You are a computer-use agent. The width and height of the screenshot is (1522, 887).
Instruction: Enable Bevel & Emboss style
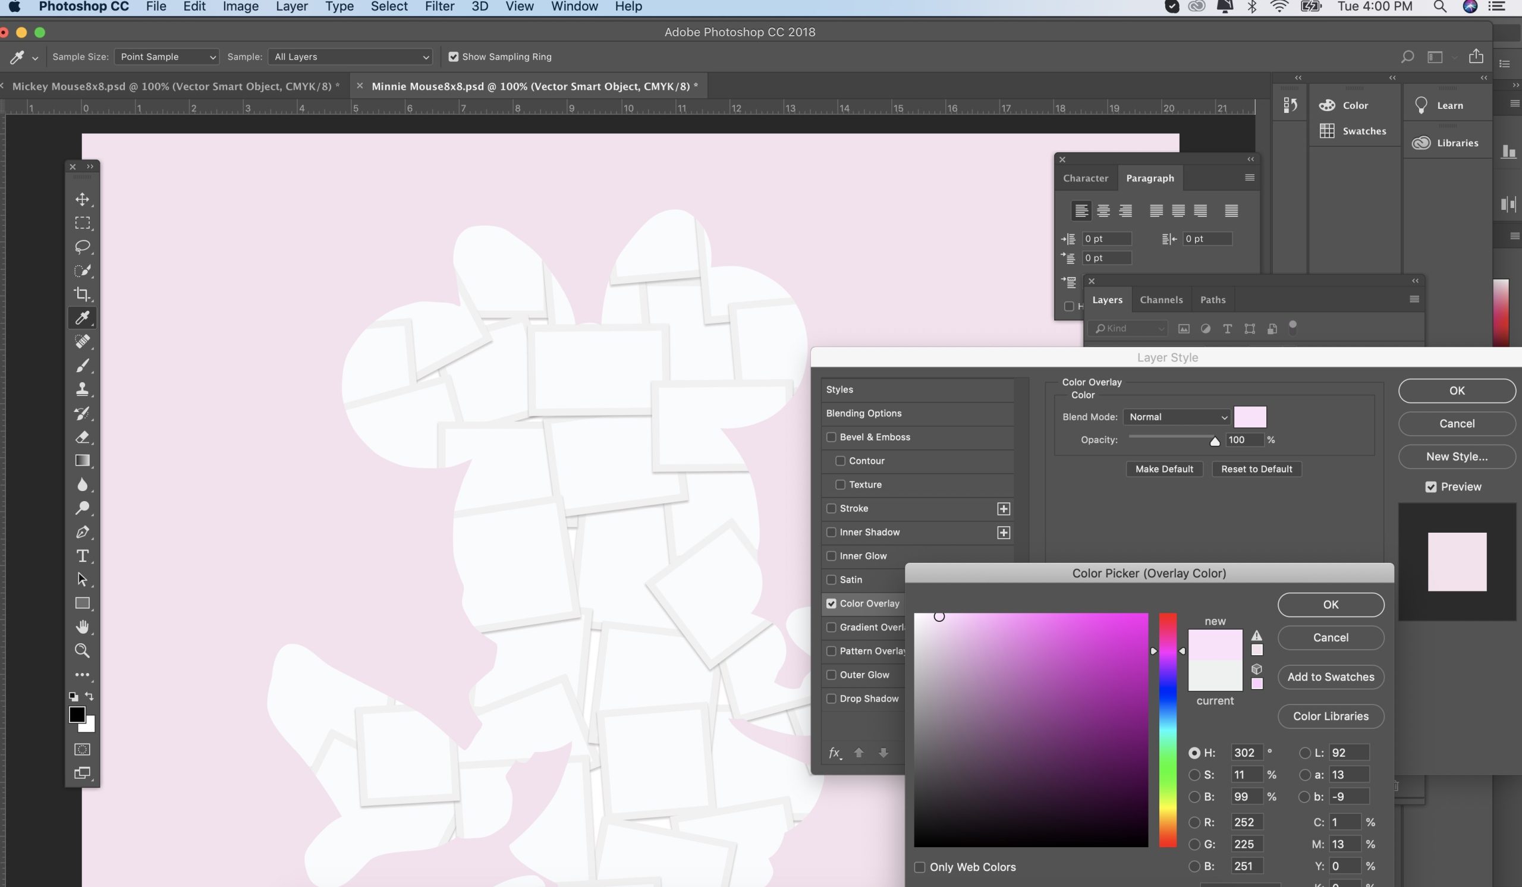click(x=831, y=436)
